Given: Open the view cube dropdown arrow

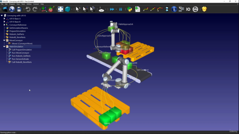Looking at the screenshot, I should coord(72,9).
